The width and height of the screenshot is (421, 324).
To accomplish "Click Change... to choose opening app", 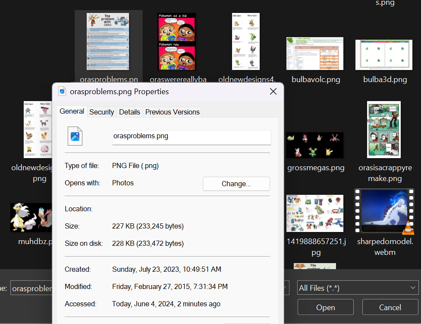I will click(236, 184).
